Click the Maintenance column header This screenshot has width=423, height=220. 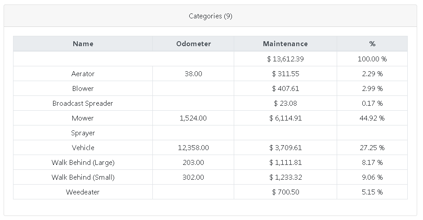coord(285,44)
